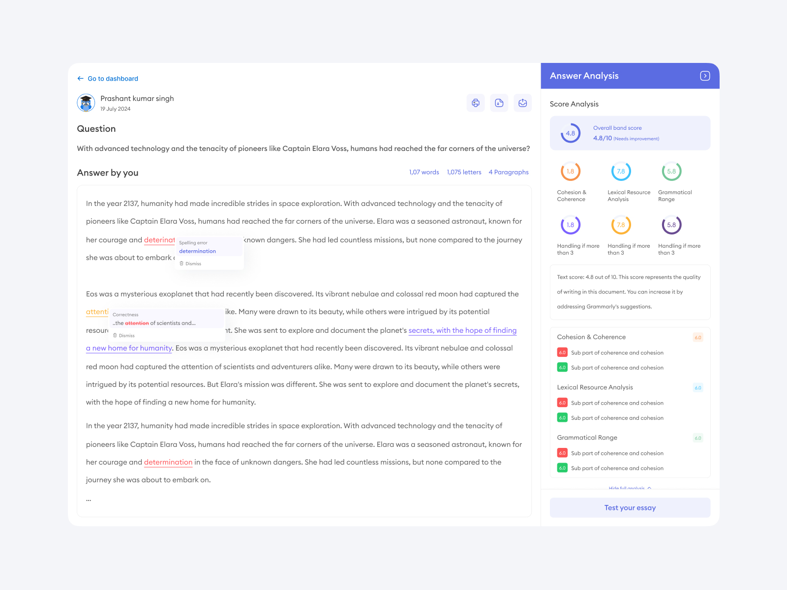Click the 4 Paragraphs stat
Viewport: 787px width, 590px height.
tap(509, 172)
